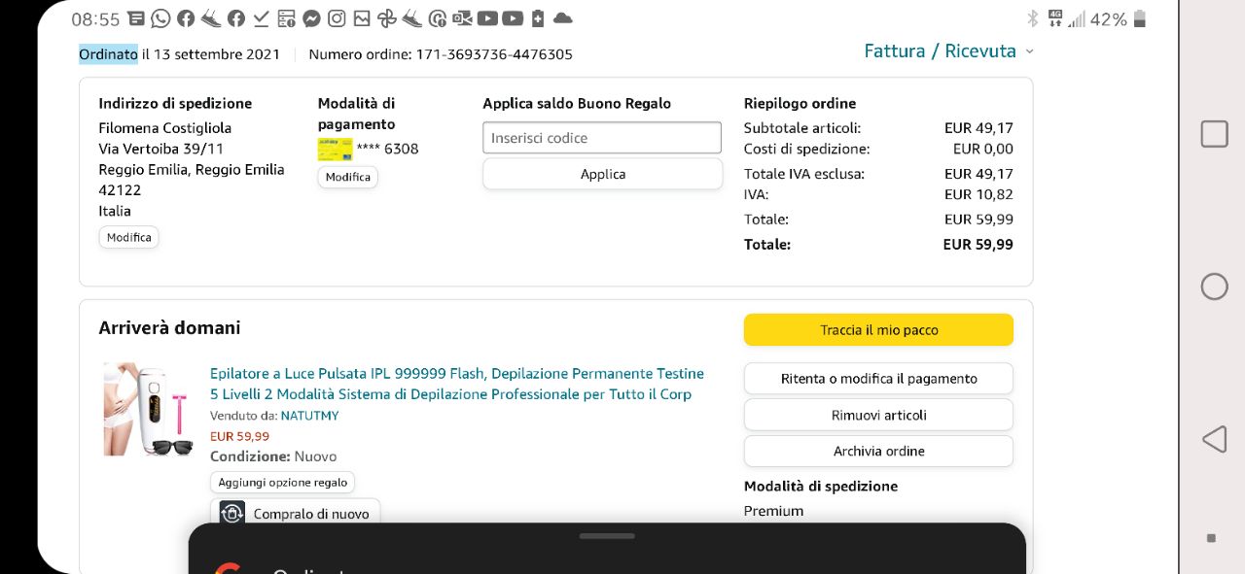Open the epilator product thumbnail
Screen dimensions: 1245x574
(x=148, y=409)
